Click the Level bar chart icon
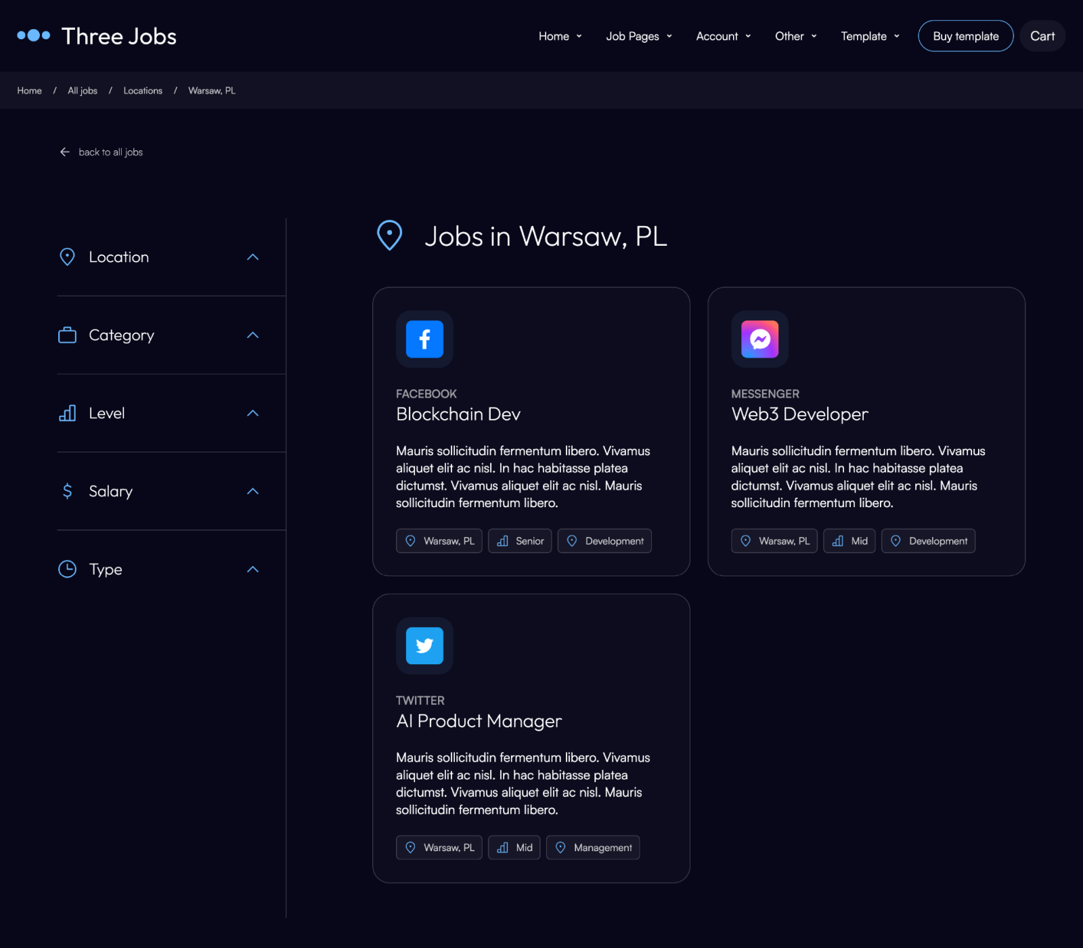 tap(67, 413)
